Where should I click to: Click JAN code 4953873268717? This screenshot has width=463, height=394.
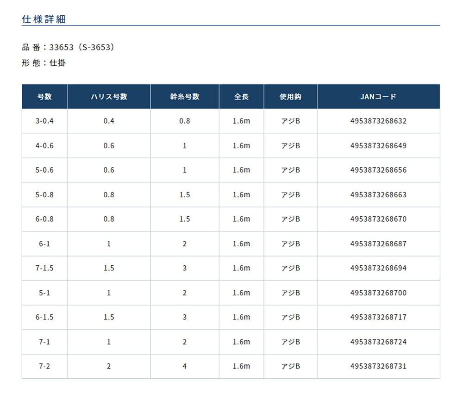[379, 317]
